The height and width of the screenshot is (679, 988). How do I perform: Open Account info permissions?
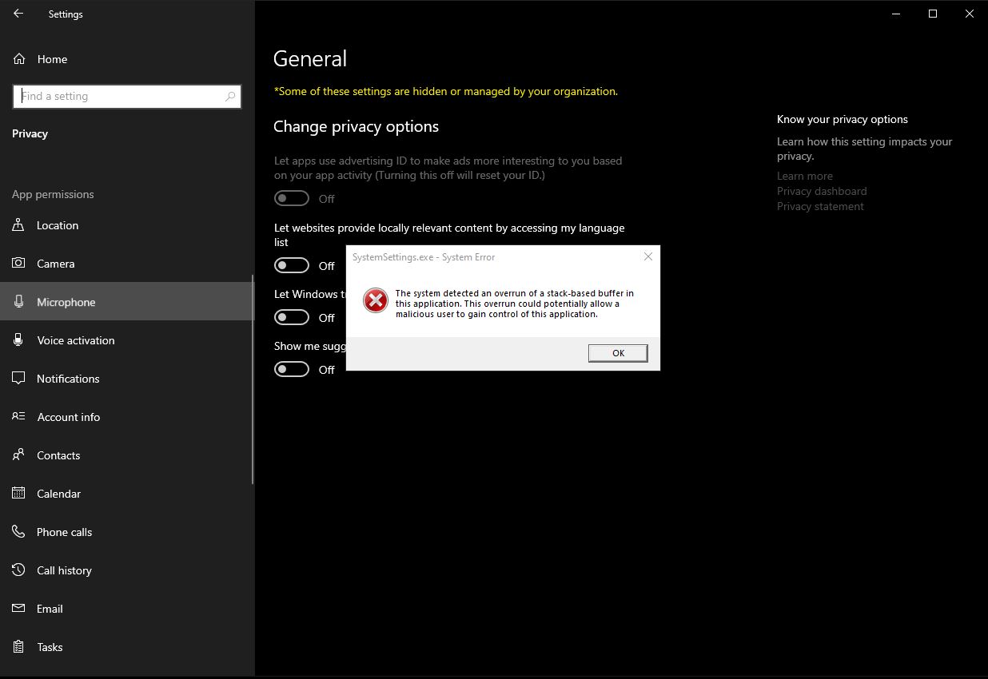point(127,417)
